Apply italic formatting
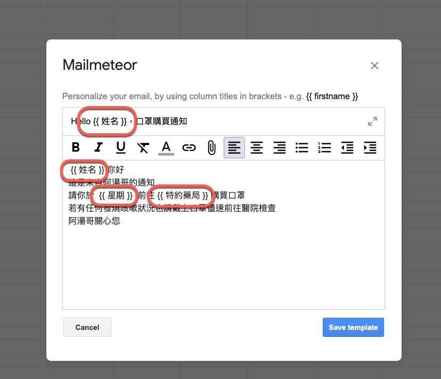This screenshot has height=379, width=441. pos(98,147)
